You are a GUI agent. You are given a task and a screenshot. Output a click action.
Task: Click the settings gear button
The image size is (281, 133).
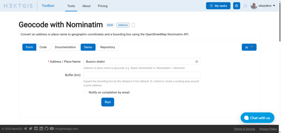[x=237, y=6]
